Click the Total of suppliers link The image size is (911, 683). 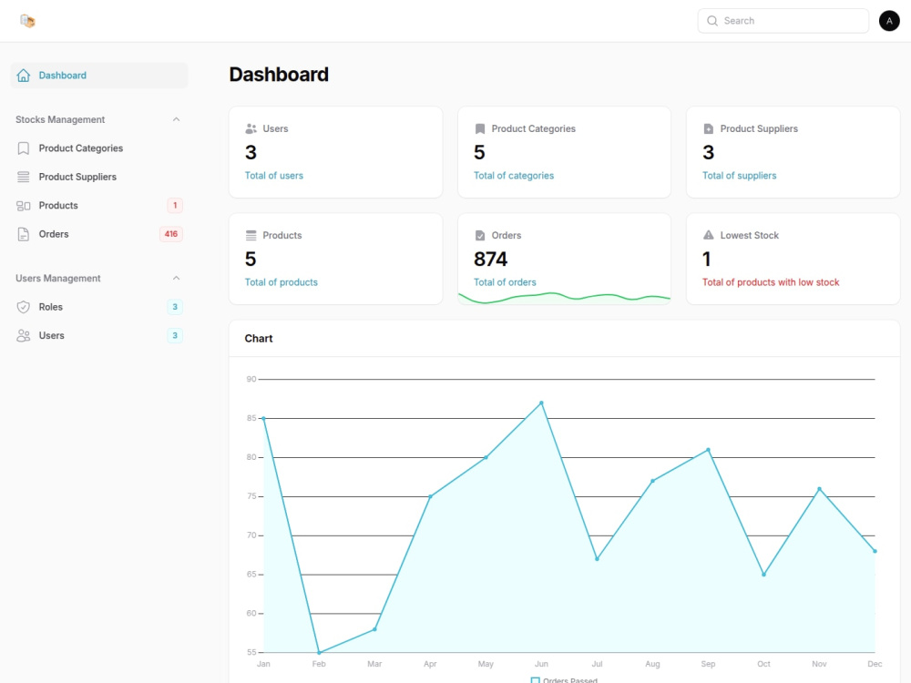(x=739, y=176)
